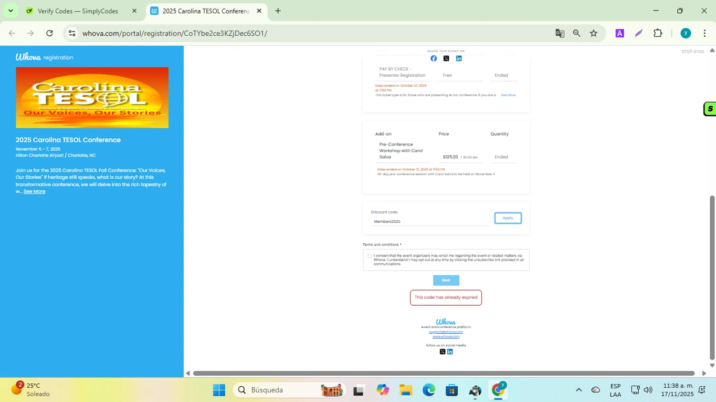Image resolution: width=716 pixels, height=402 pixels.
Task: Click the Carolina TESOL banner image
Action: coord(92,97)
